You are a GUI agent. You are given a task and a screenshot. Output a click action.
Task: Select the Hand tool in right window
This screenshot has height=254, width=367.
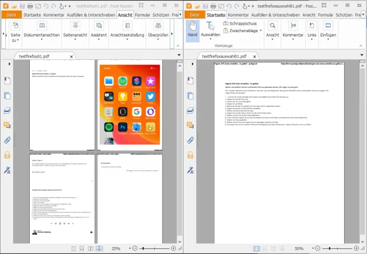coord(193,29)
